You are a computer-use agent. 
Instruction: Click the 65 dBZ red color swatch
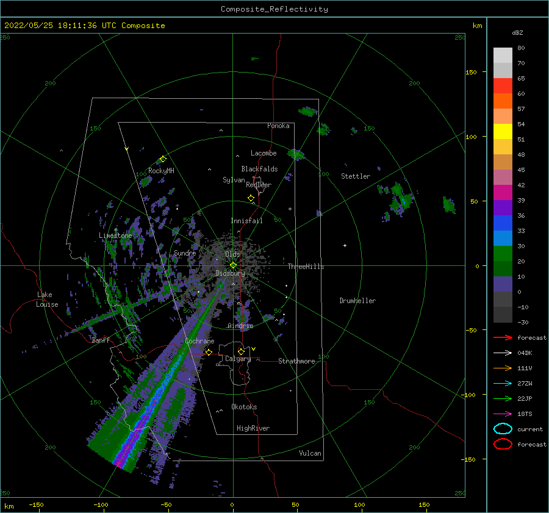coord(503,85)
